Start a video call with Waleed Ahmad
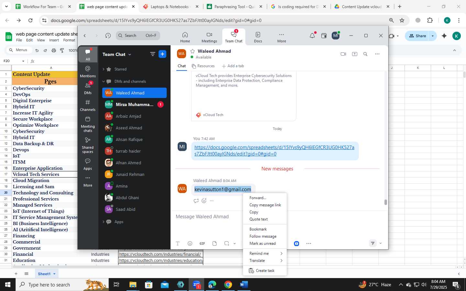 (343, 54)
